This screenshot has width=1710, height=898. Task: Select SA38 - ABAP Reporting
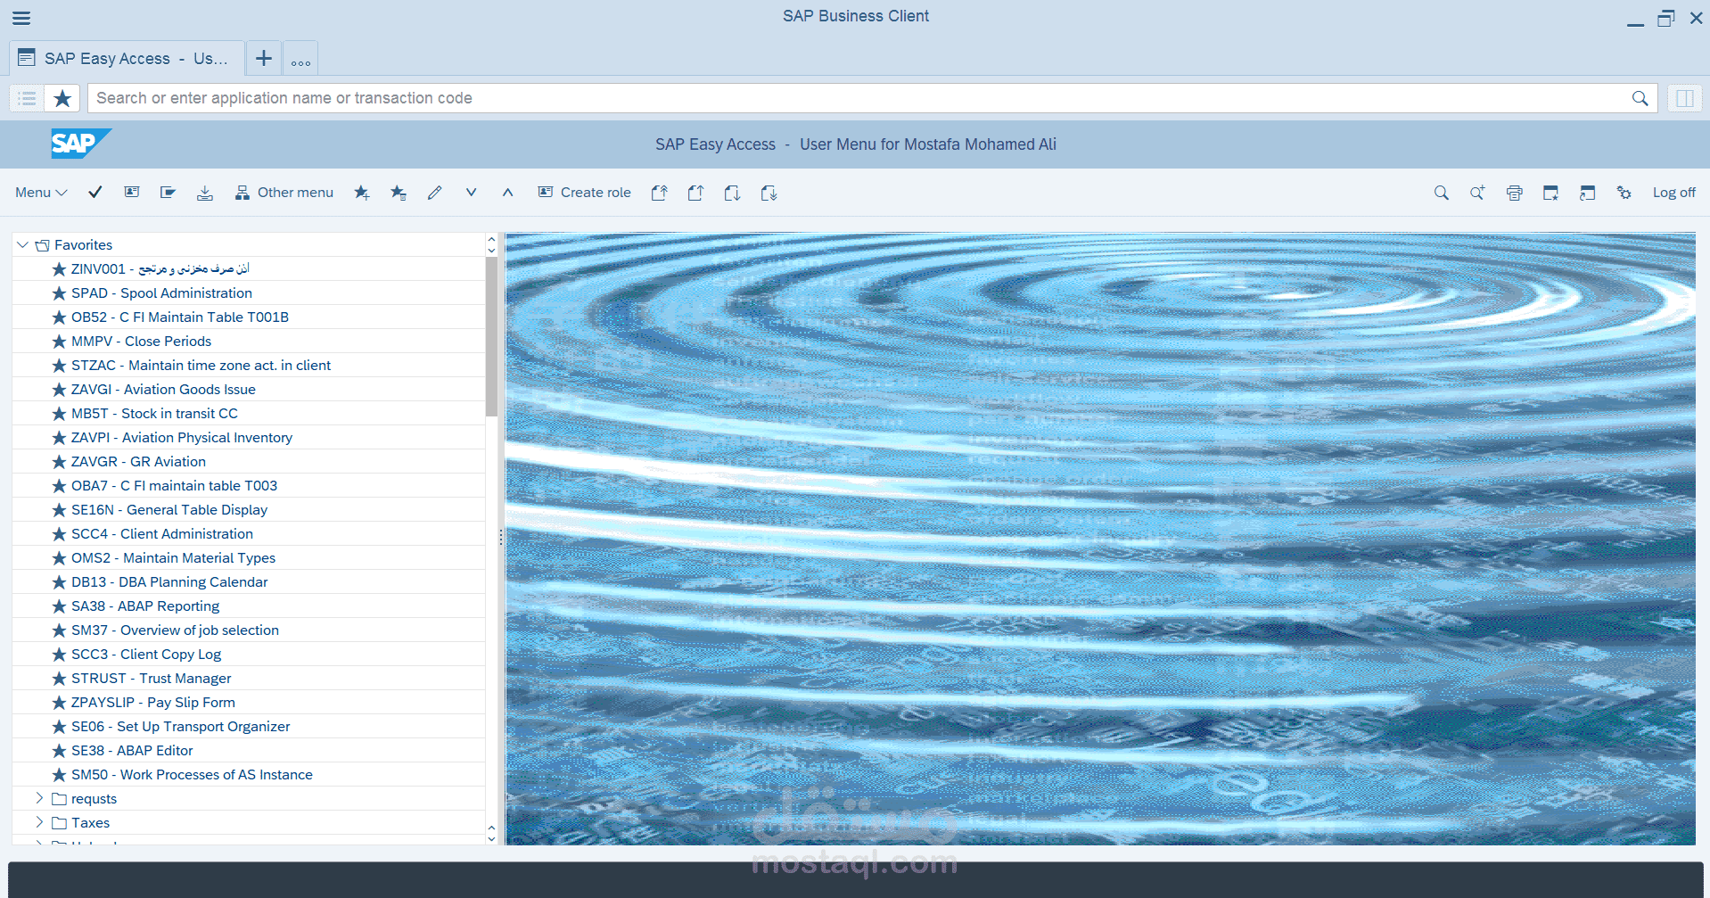pyautogui.click(x=249, y=606)
